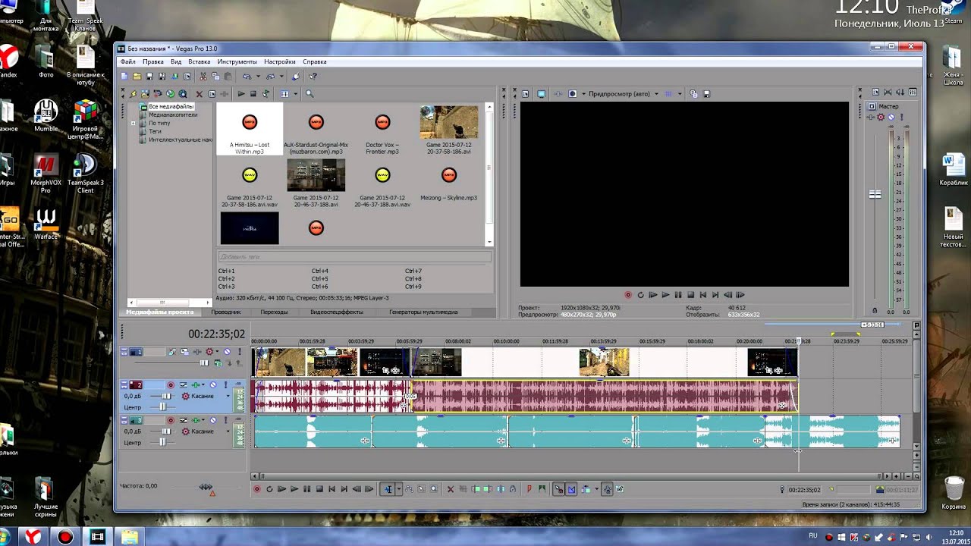The height and width of the screenshot is (546, 971).
Task: Open track motion on video track 1
Action: (184, 352)
